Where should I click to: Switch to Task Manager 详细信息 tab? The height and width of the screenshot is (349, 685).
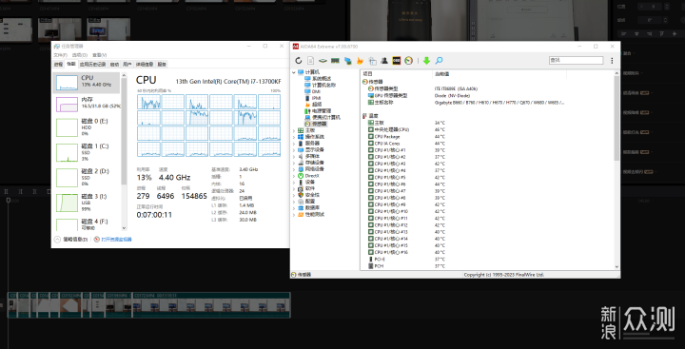pyautogui.click(x=145, y=65)
